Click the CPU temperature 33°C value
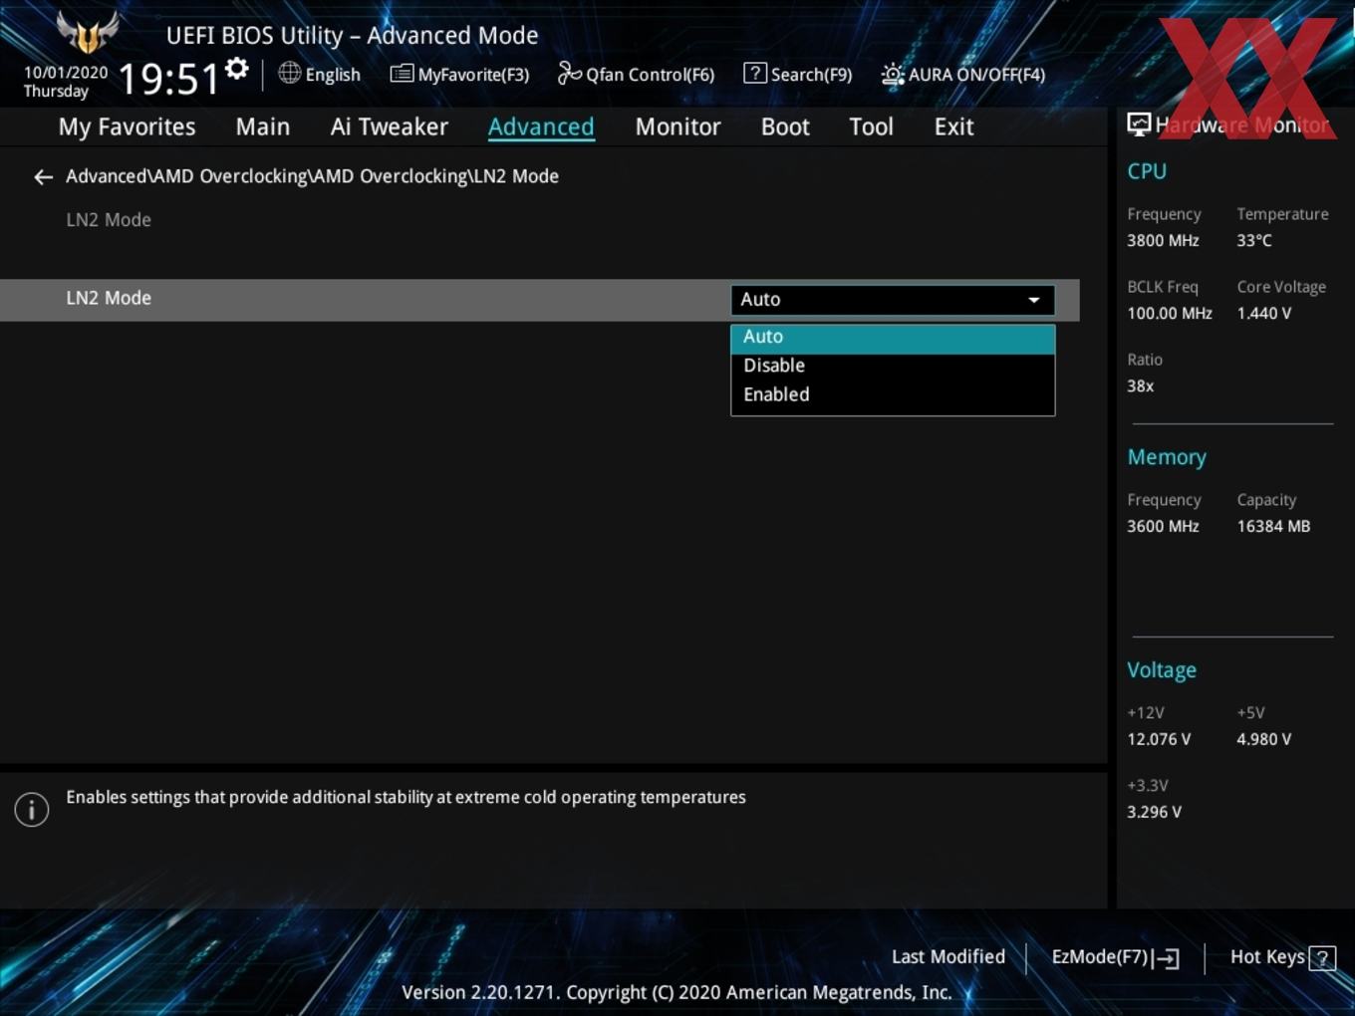The image size is (1355, 1016). click(1254, 240)
